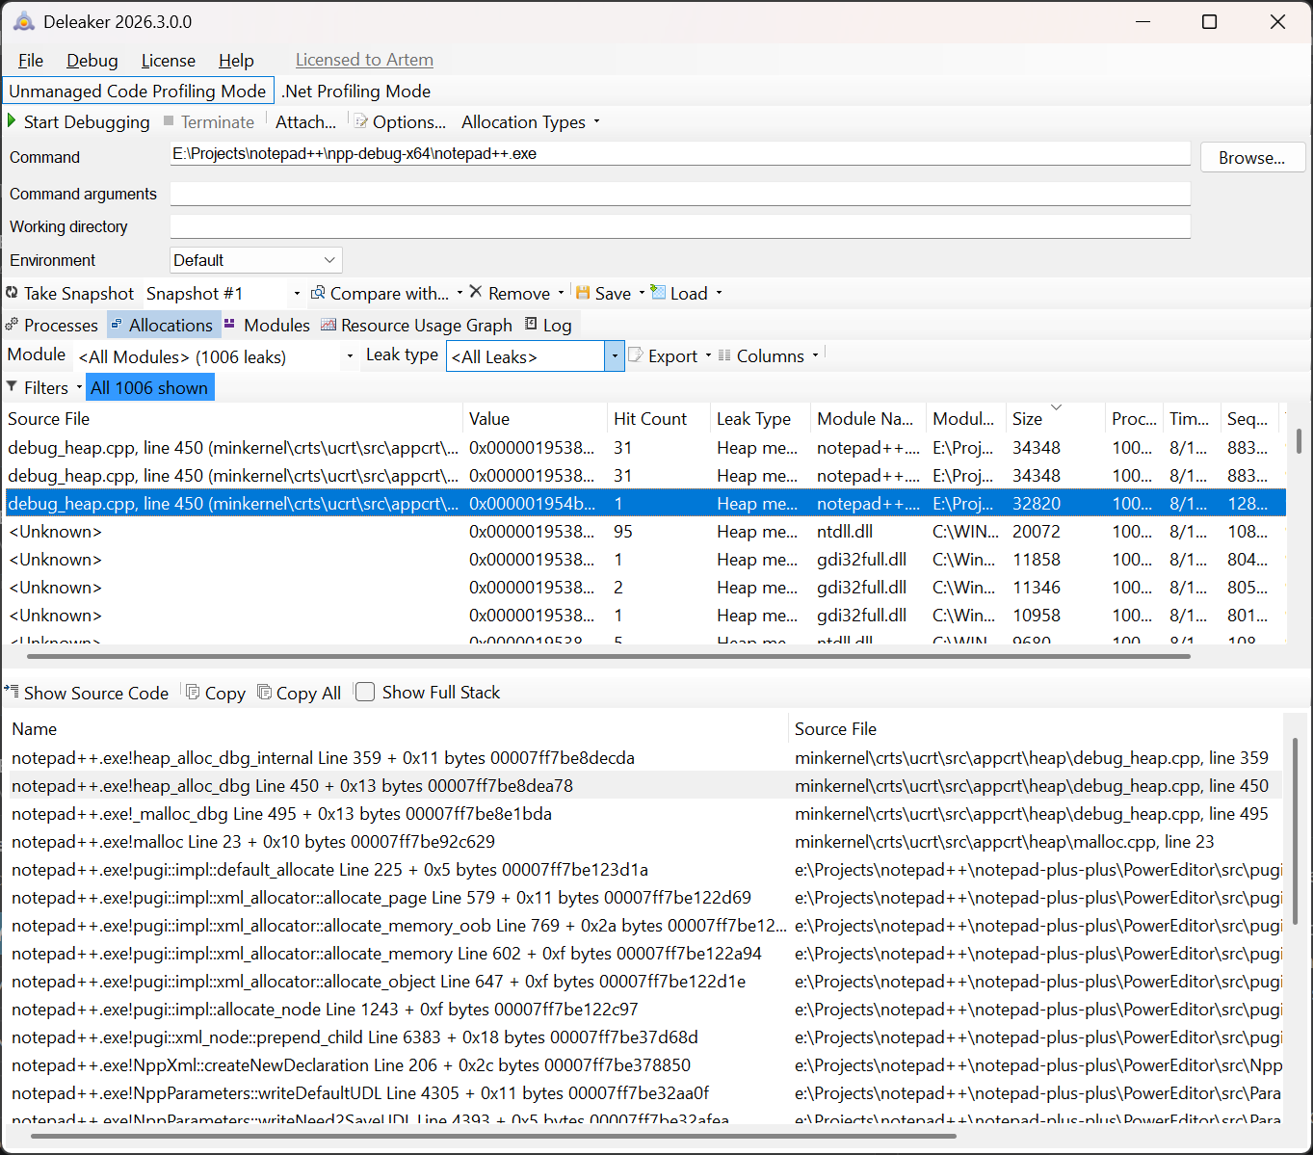Click the Attach... button
The image size is (1313, 1155).
pos(305,121)
